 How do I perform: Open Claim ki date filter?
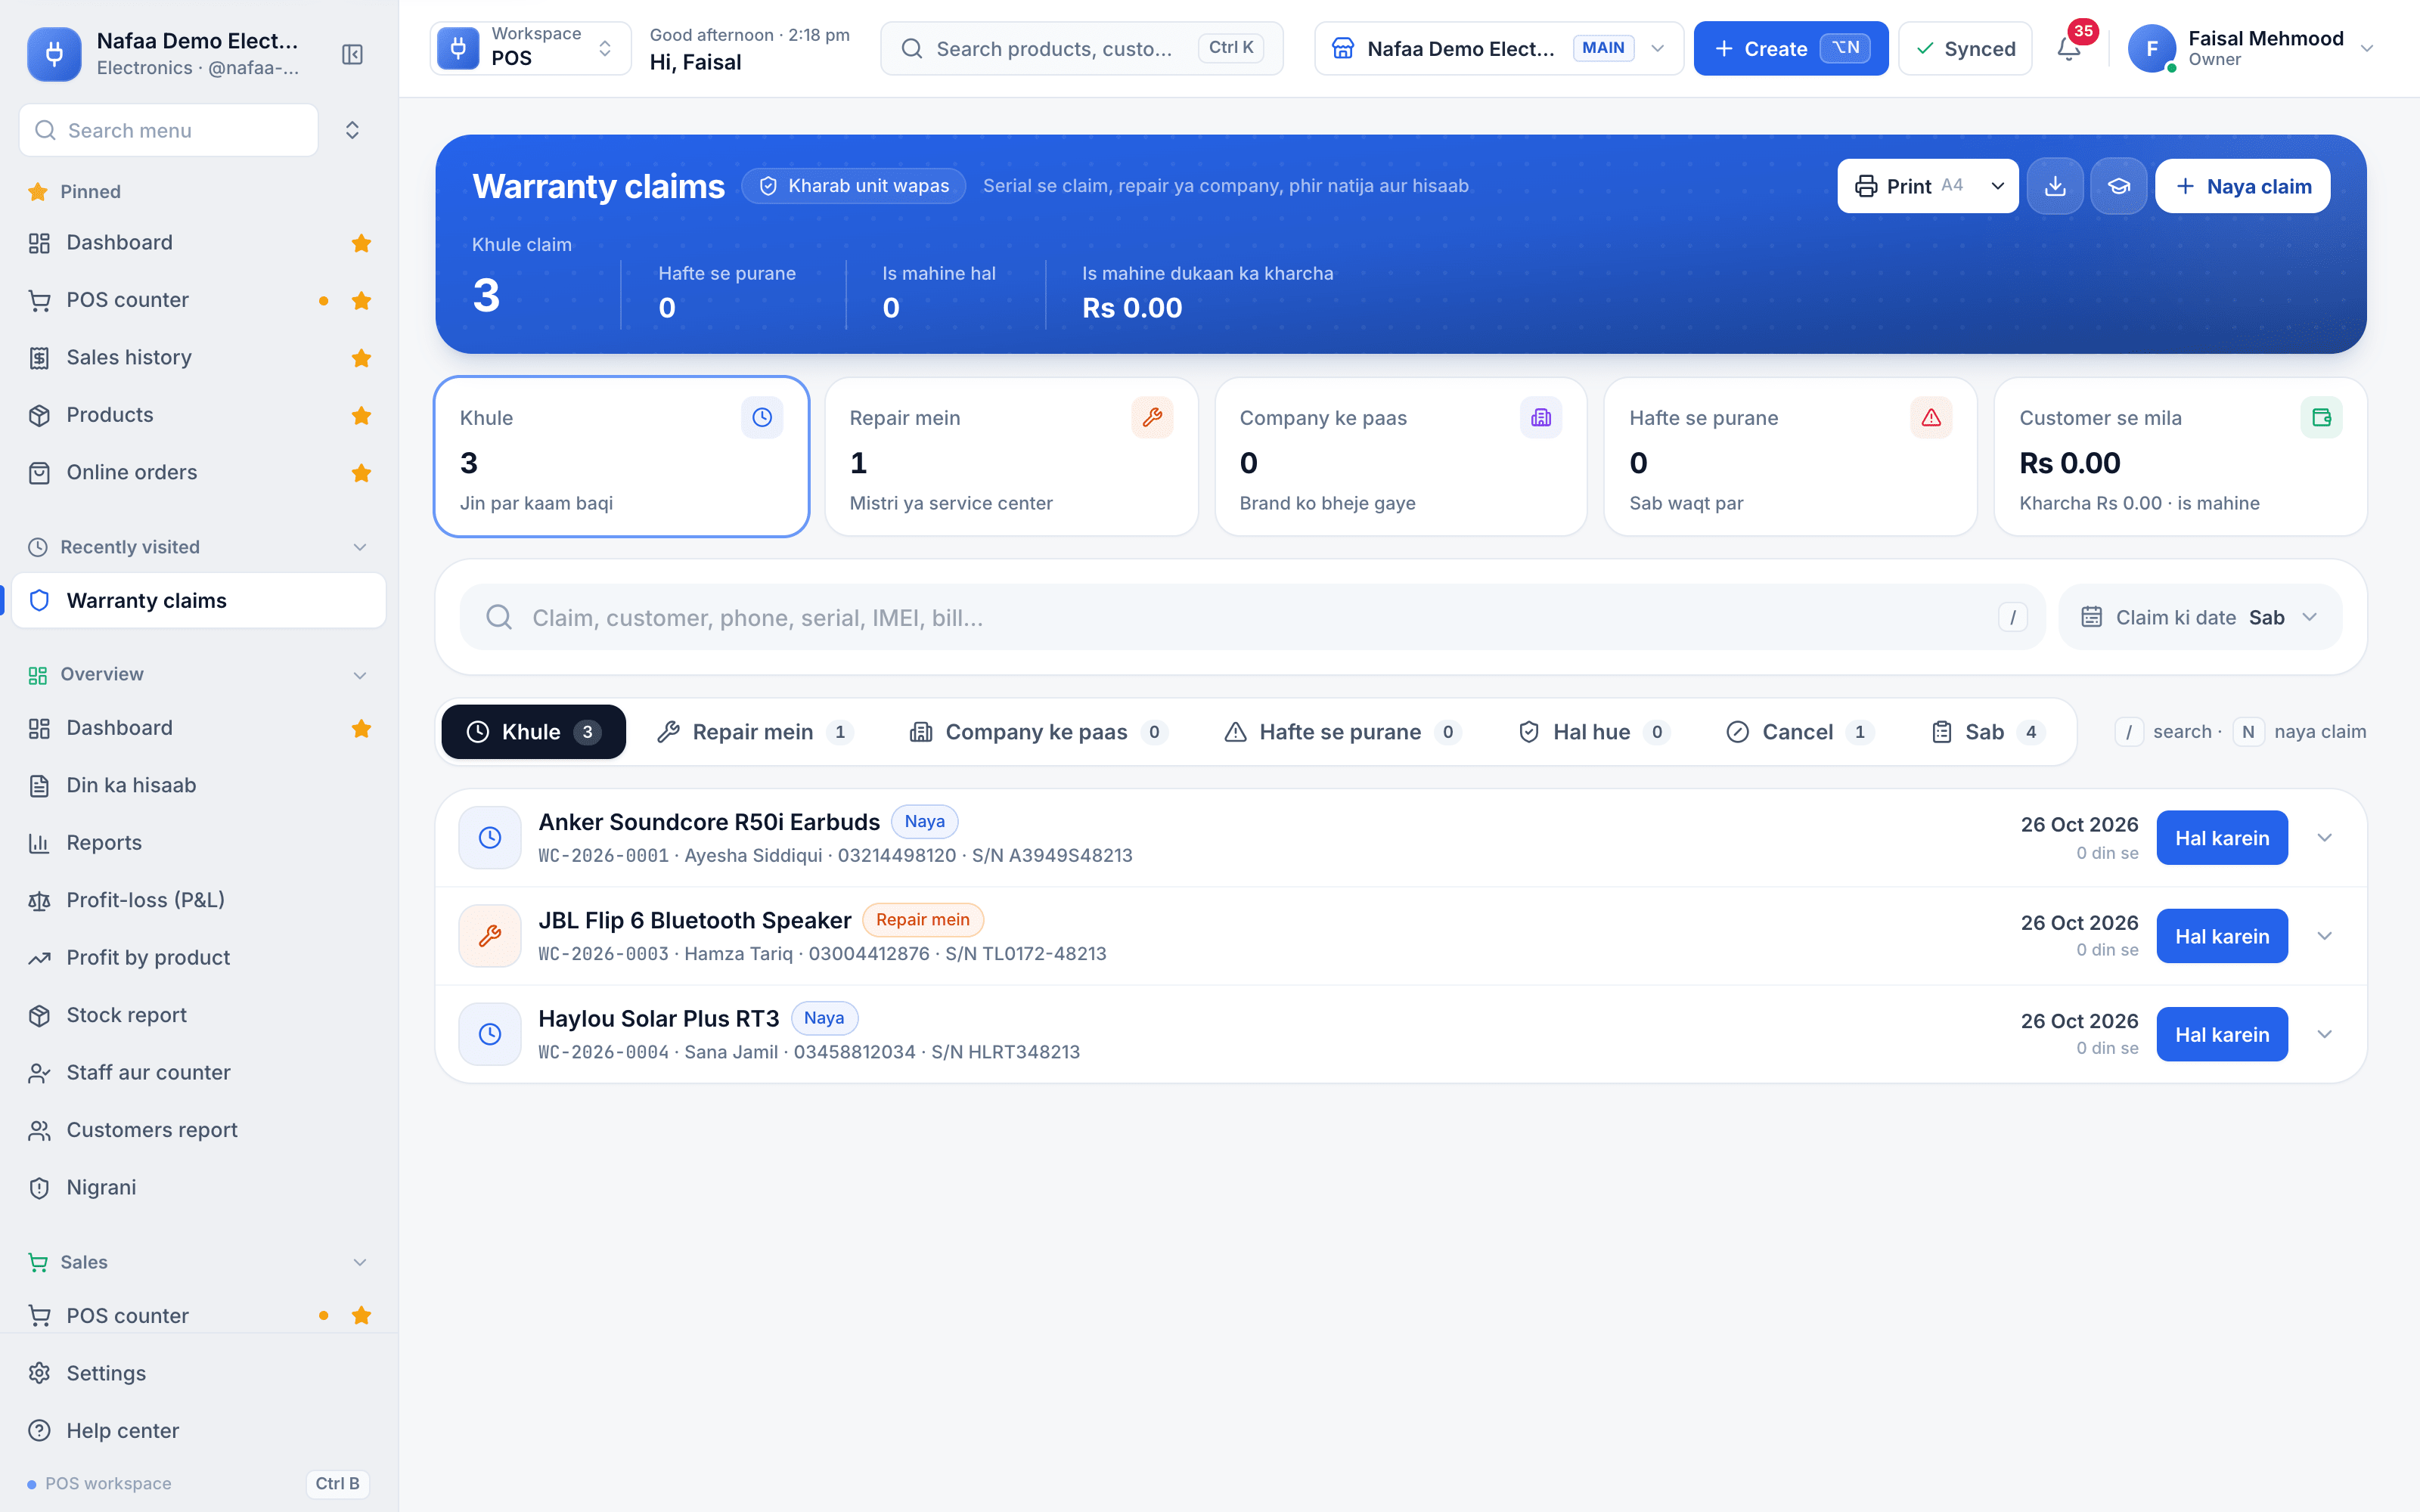pyautogui.click(x=2200, y=617)
